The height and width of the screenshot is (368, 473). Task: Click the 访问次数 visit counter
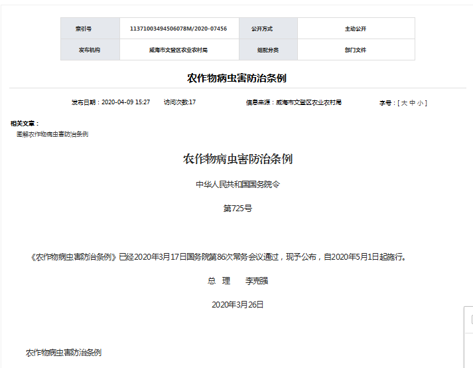point(180,102)
